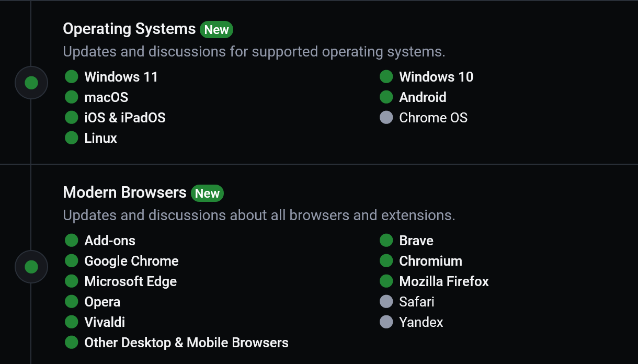638x364 pixels.
Task: Click the Modern Browsers category status icon
Action: point(31,267)
